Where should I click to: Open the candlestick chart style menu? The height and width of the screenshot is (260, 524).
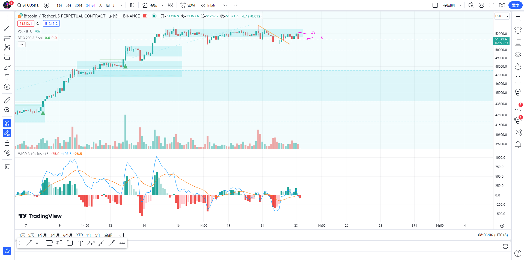coord(132,5)
